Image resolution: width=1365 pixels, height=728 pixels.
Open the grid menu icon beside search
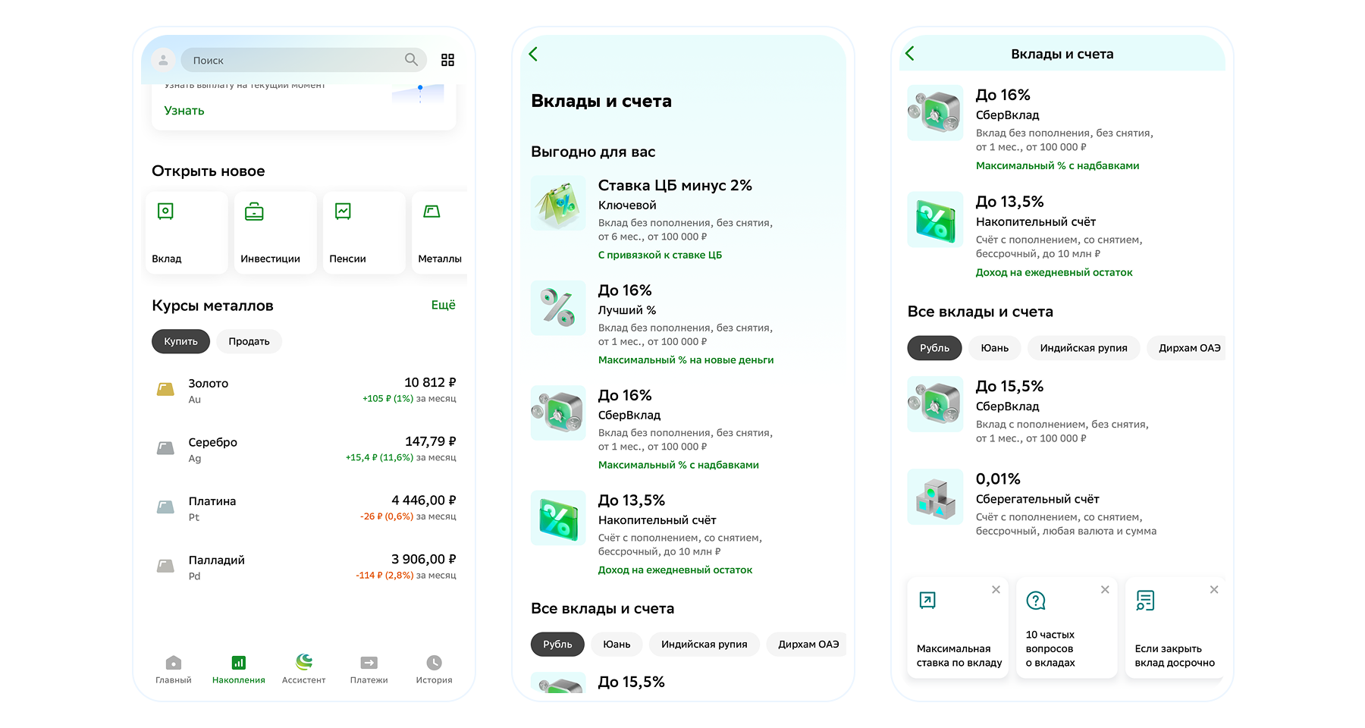(447, 60)
